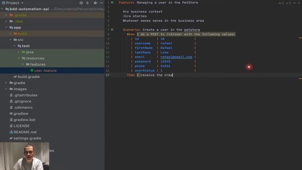Click the 'lastName' table cell

[143, 52]
